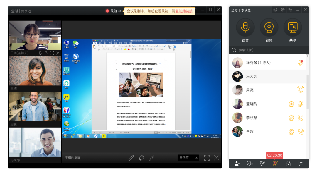This screenshot has height=174, width=317.
Task: Toggle the recording camera icon in bottom bar
Action: point(275,163)
